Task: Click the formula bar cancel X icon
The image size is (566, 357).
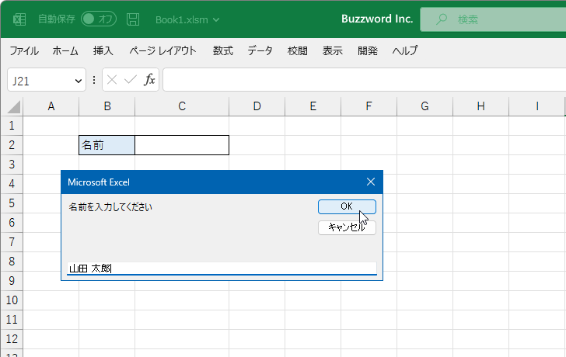Action: 112,80
